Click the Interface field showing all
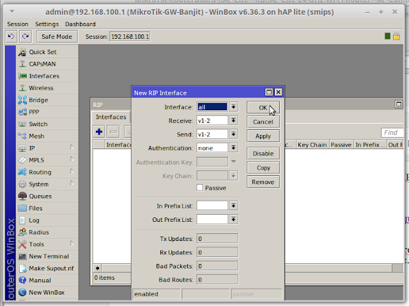Image resolution: width=409 pixels, height=306 pixels. 212,107
